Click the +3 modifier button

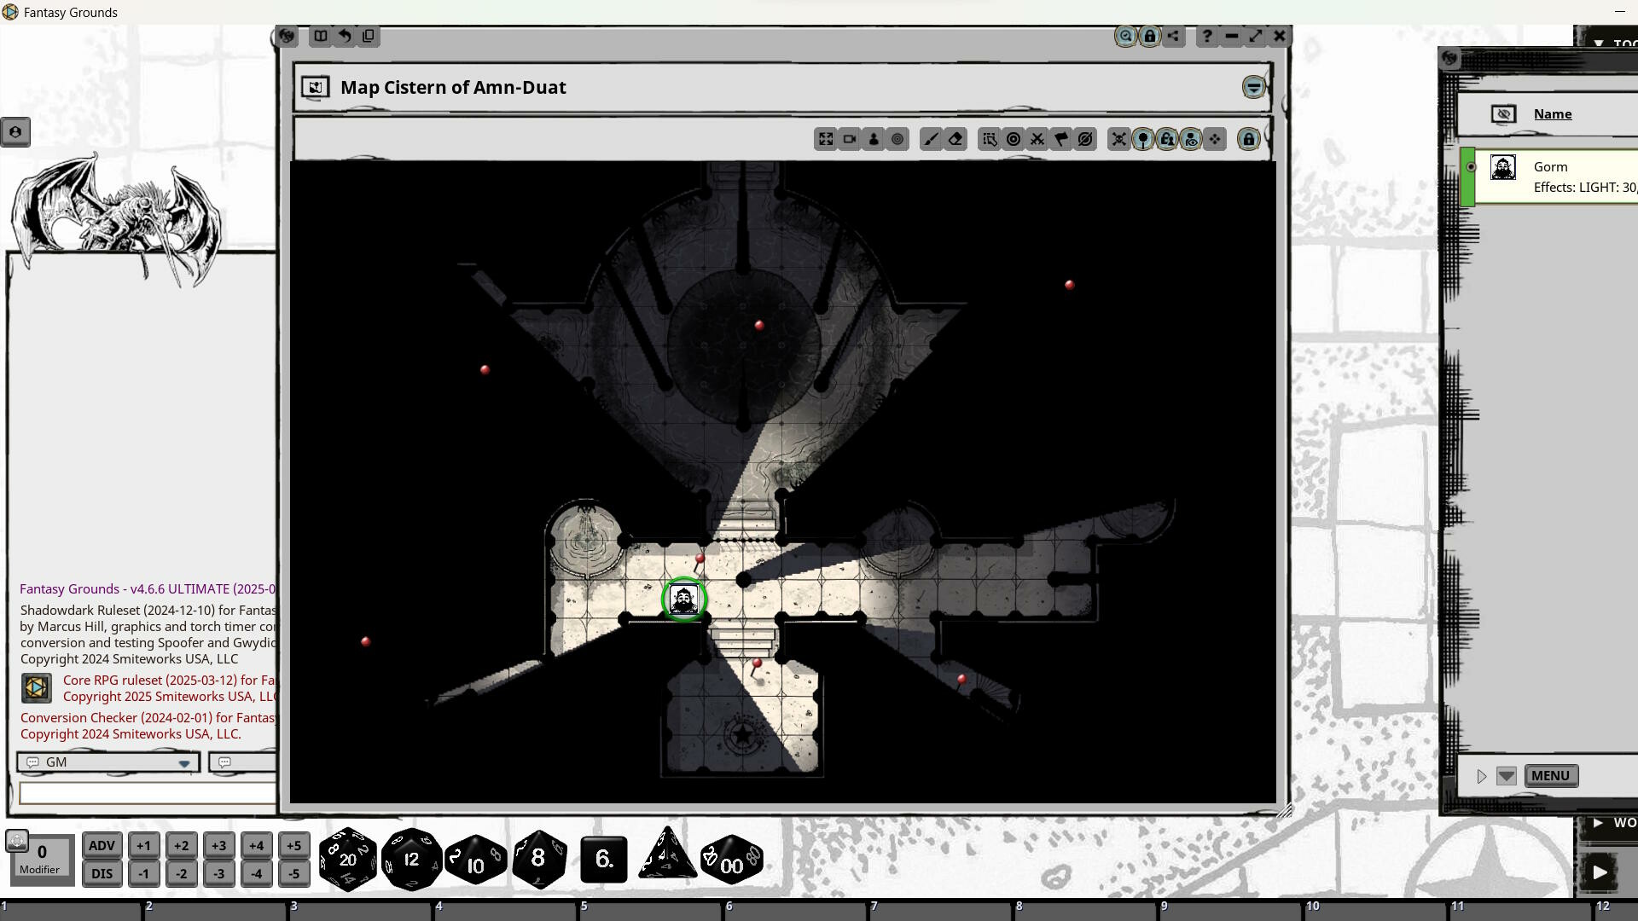[218, 845]
